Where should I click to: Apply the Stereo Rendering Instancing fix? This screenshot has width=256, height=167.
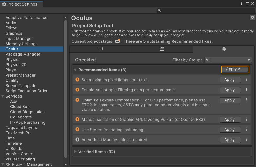coord(230,130)
